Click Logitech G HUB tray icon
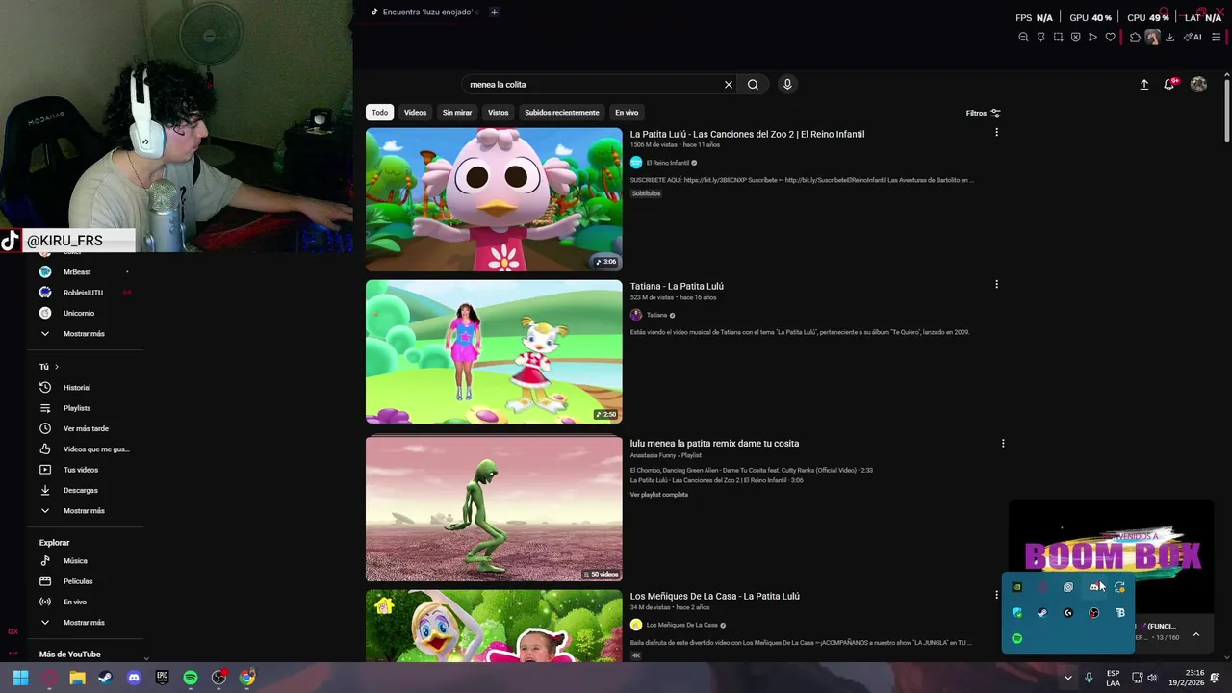The width and height of the screenshot is (1232, 693). pos(1068,613)
